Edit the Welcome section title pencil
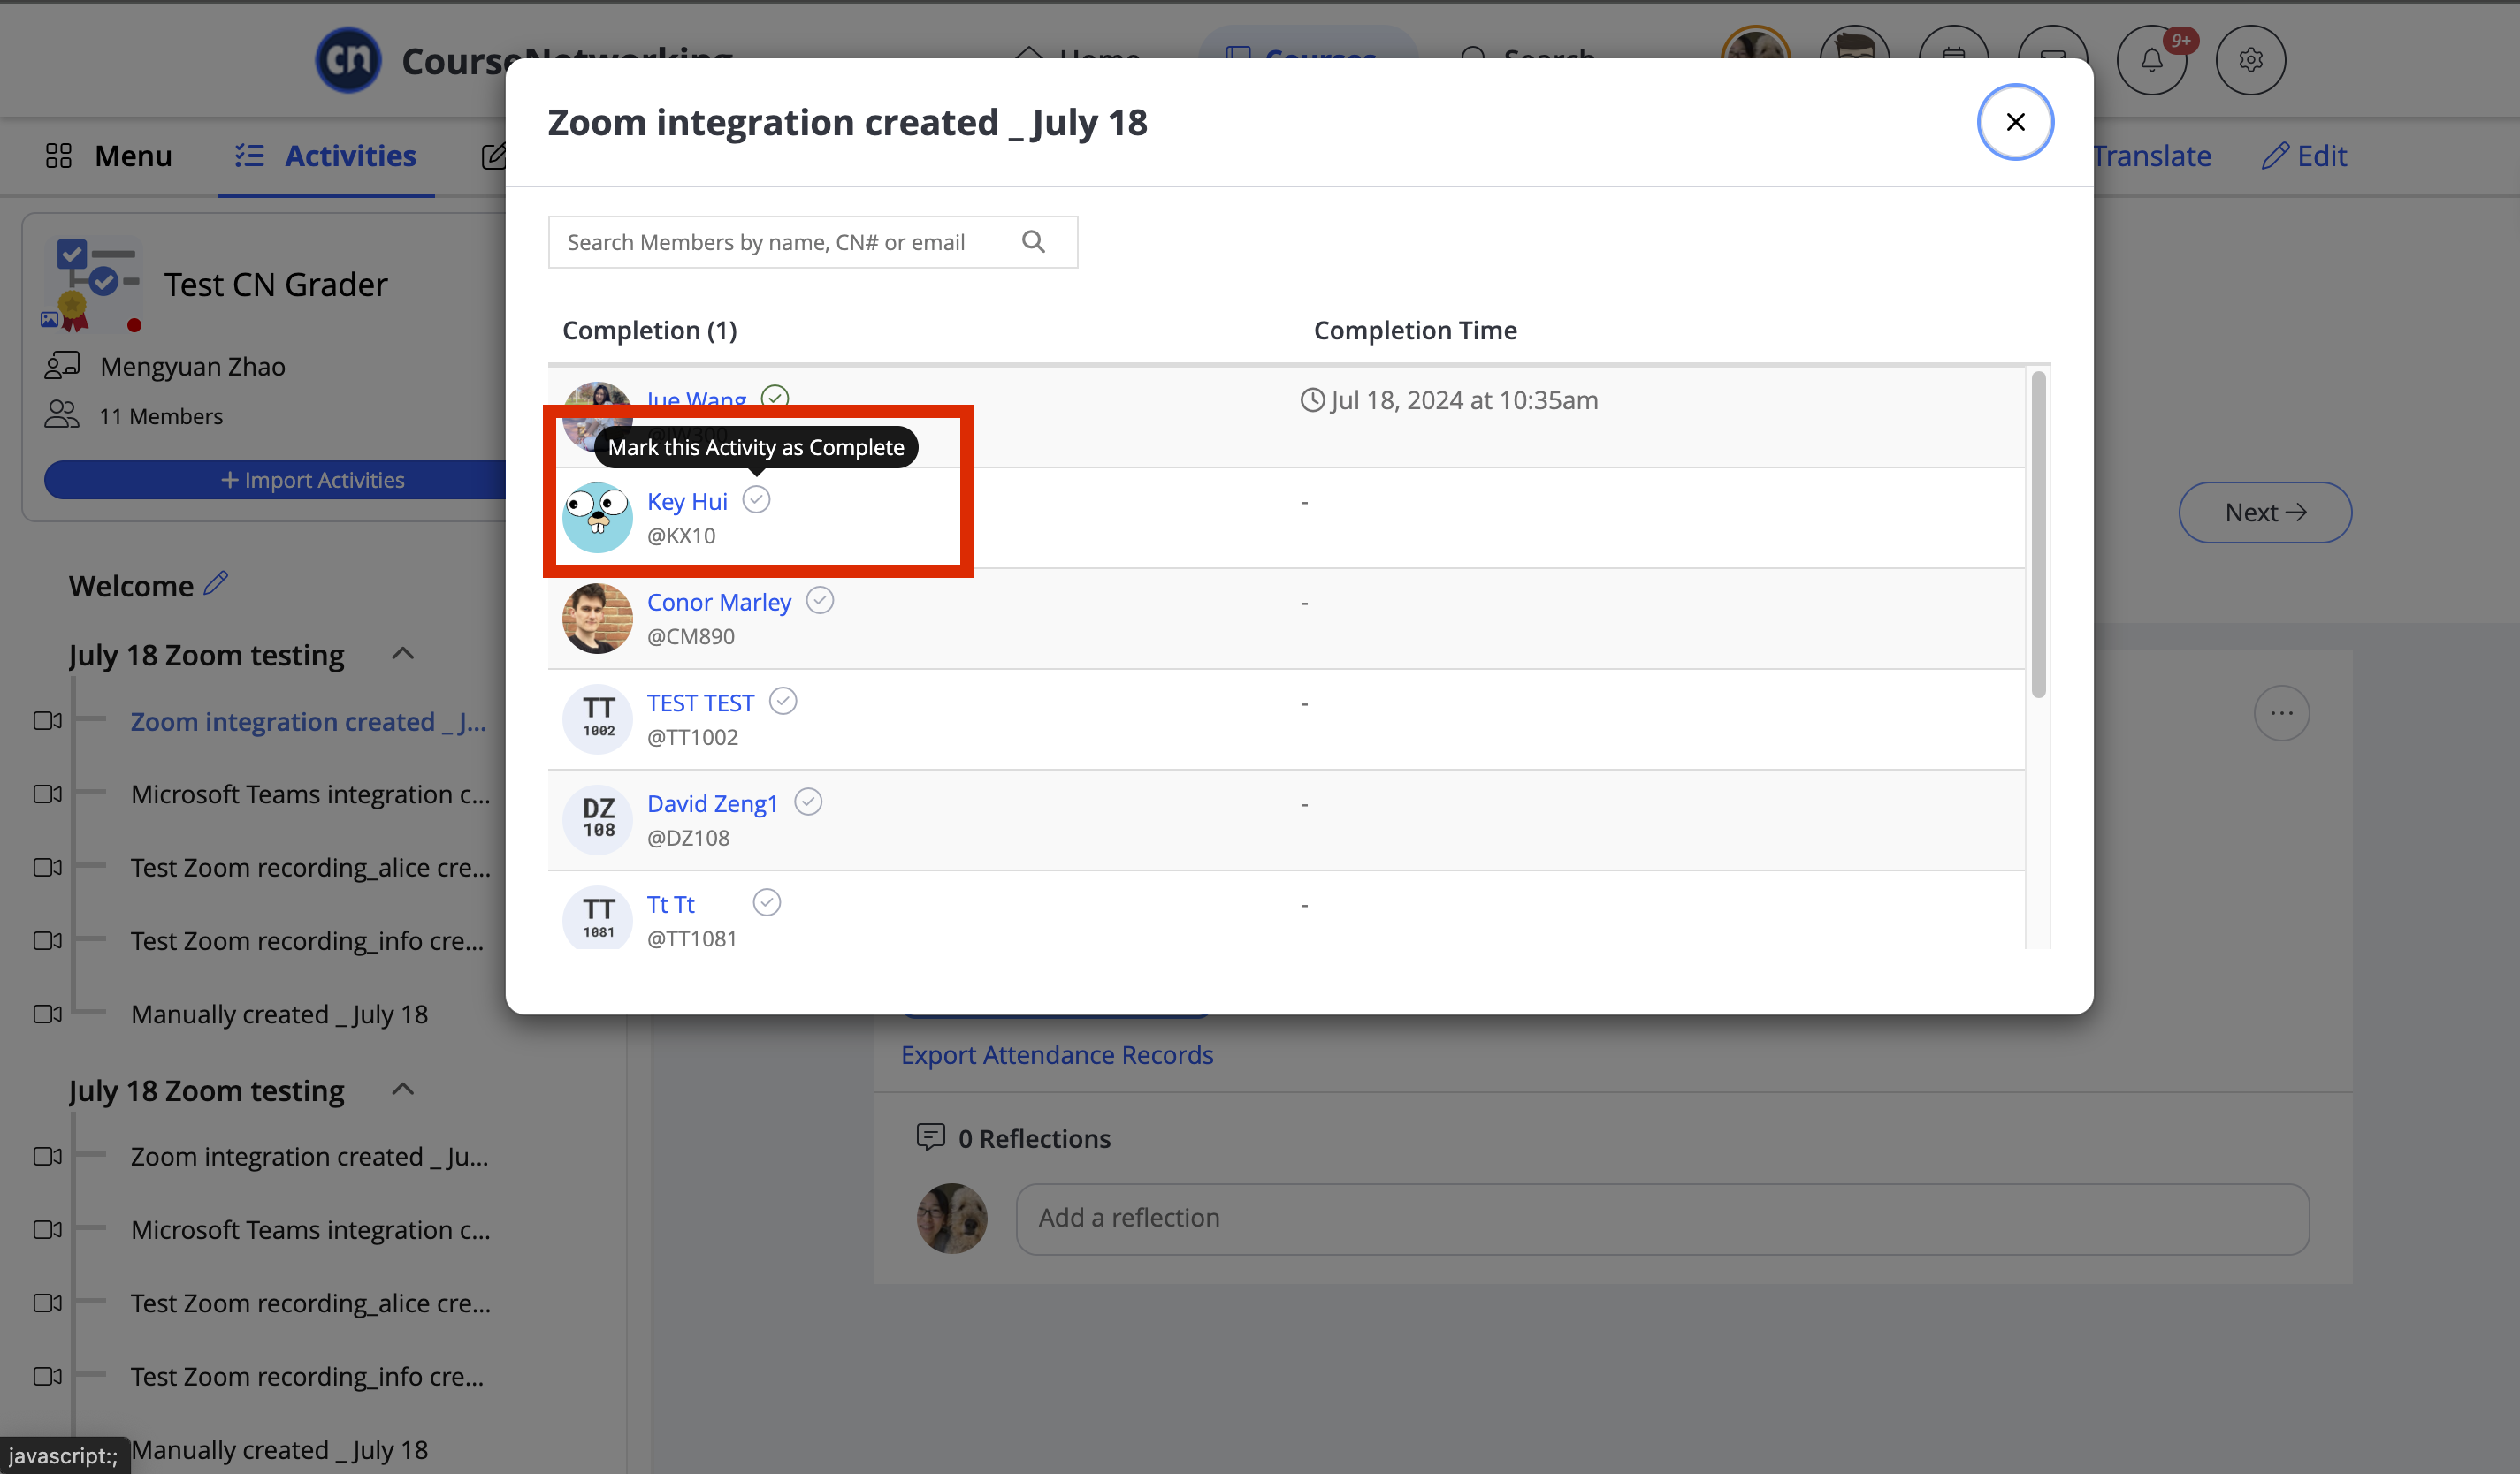The image size is (2520, 1474). [216, 582]
